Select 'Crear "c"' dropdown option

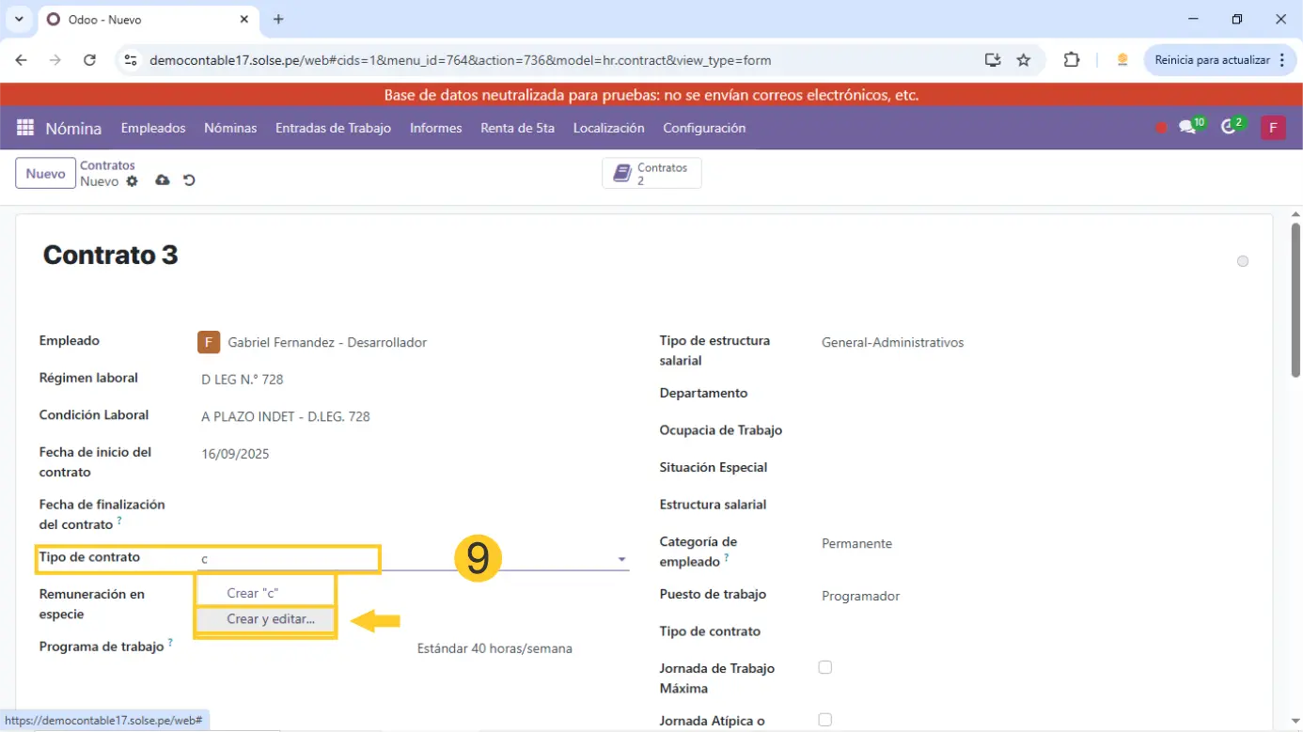click(252, 593)
